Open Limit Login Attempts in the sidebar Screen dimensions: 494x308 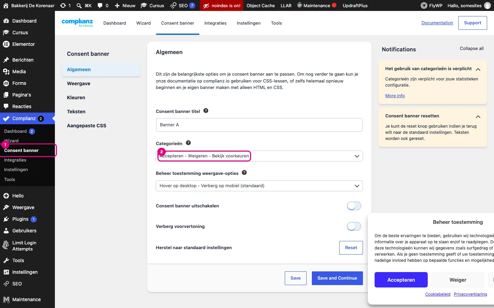point(27,246)
